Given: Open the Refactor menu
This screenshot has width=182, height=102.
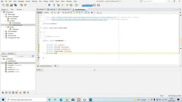Looking at the screenshot, I should click(x=35, y=1).
